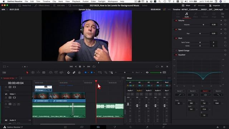
Task: Click the Overwrite Clip toolbar icon
Action: (x=56, y=72)
